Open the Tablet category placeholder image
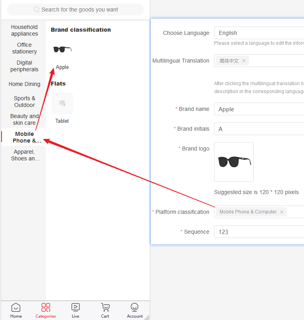Viewport: 304px width, 320px height. (x=62, y=103)
